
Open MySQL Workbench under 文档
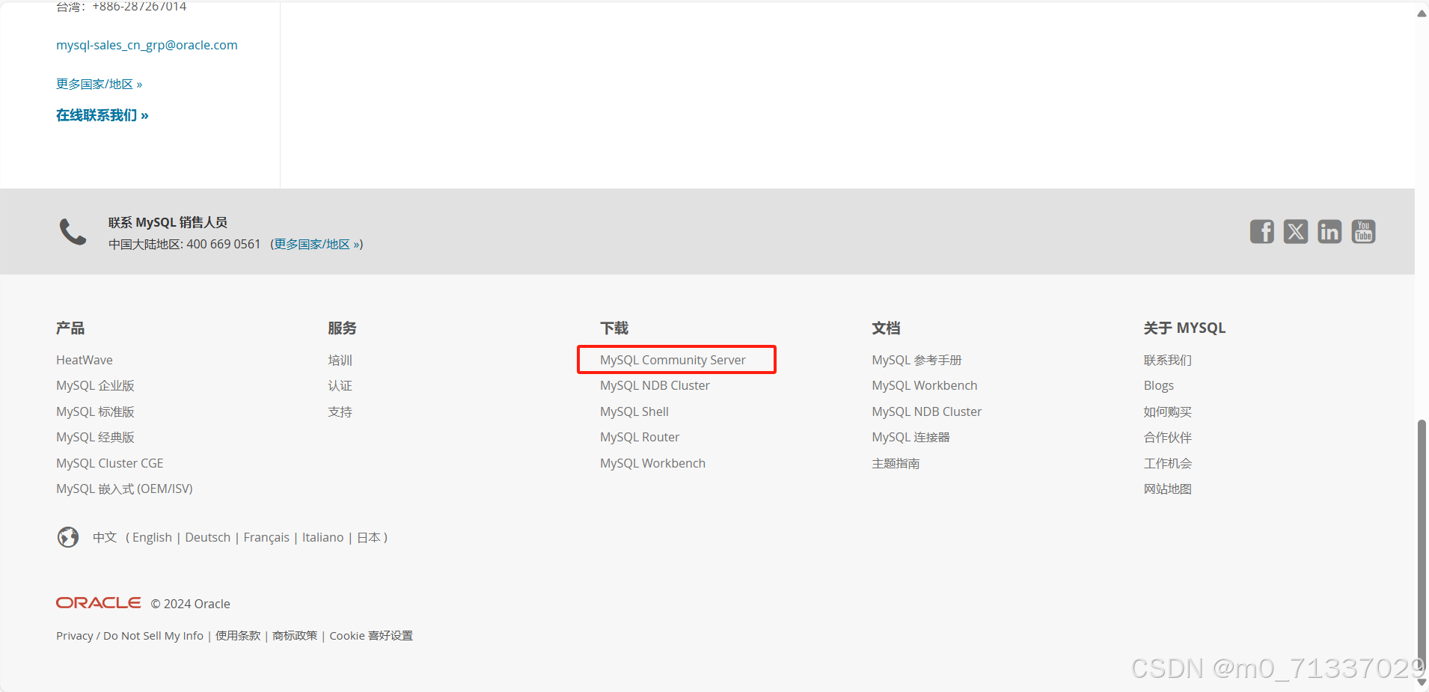[x=924, y=385]
